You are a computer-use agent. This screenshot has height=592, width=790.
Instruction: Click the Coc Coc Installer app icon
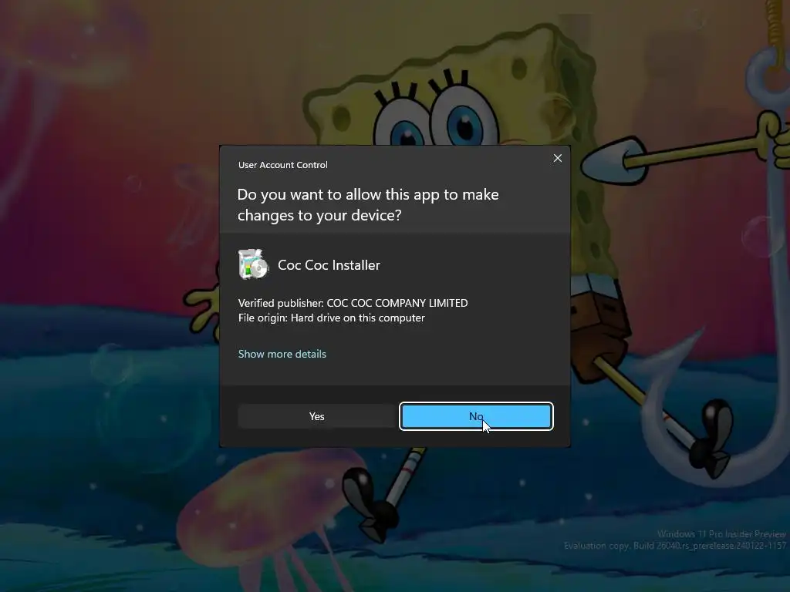click(253, 264)
